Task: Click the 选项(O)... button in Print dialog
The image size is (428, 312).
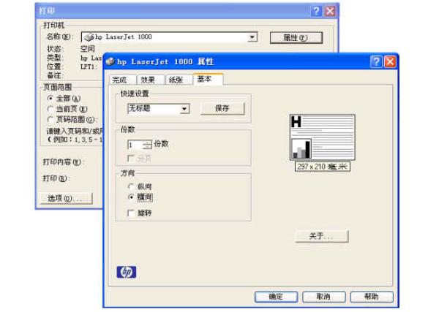Action: (67, 198)
